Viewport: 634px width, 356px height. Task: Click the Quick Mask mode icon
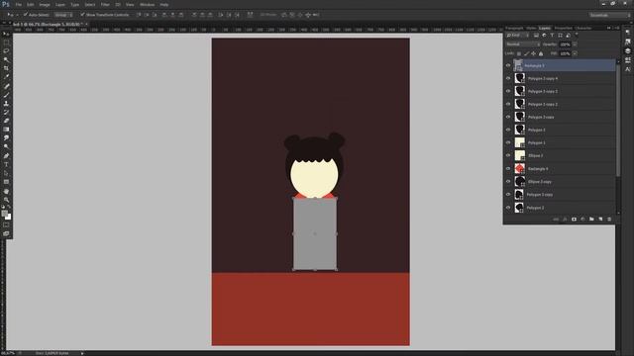[x=6, y=225]
